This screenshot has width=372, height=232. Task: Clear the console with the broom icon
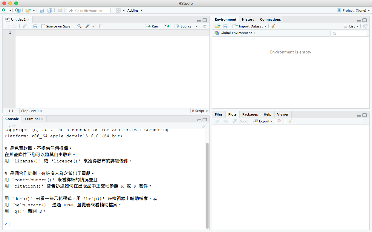coord(204,126)
